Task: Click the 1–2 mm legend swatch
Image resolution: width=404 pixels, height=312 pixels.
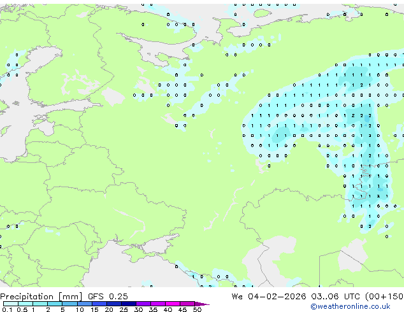Action: tap(40, 304)
